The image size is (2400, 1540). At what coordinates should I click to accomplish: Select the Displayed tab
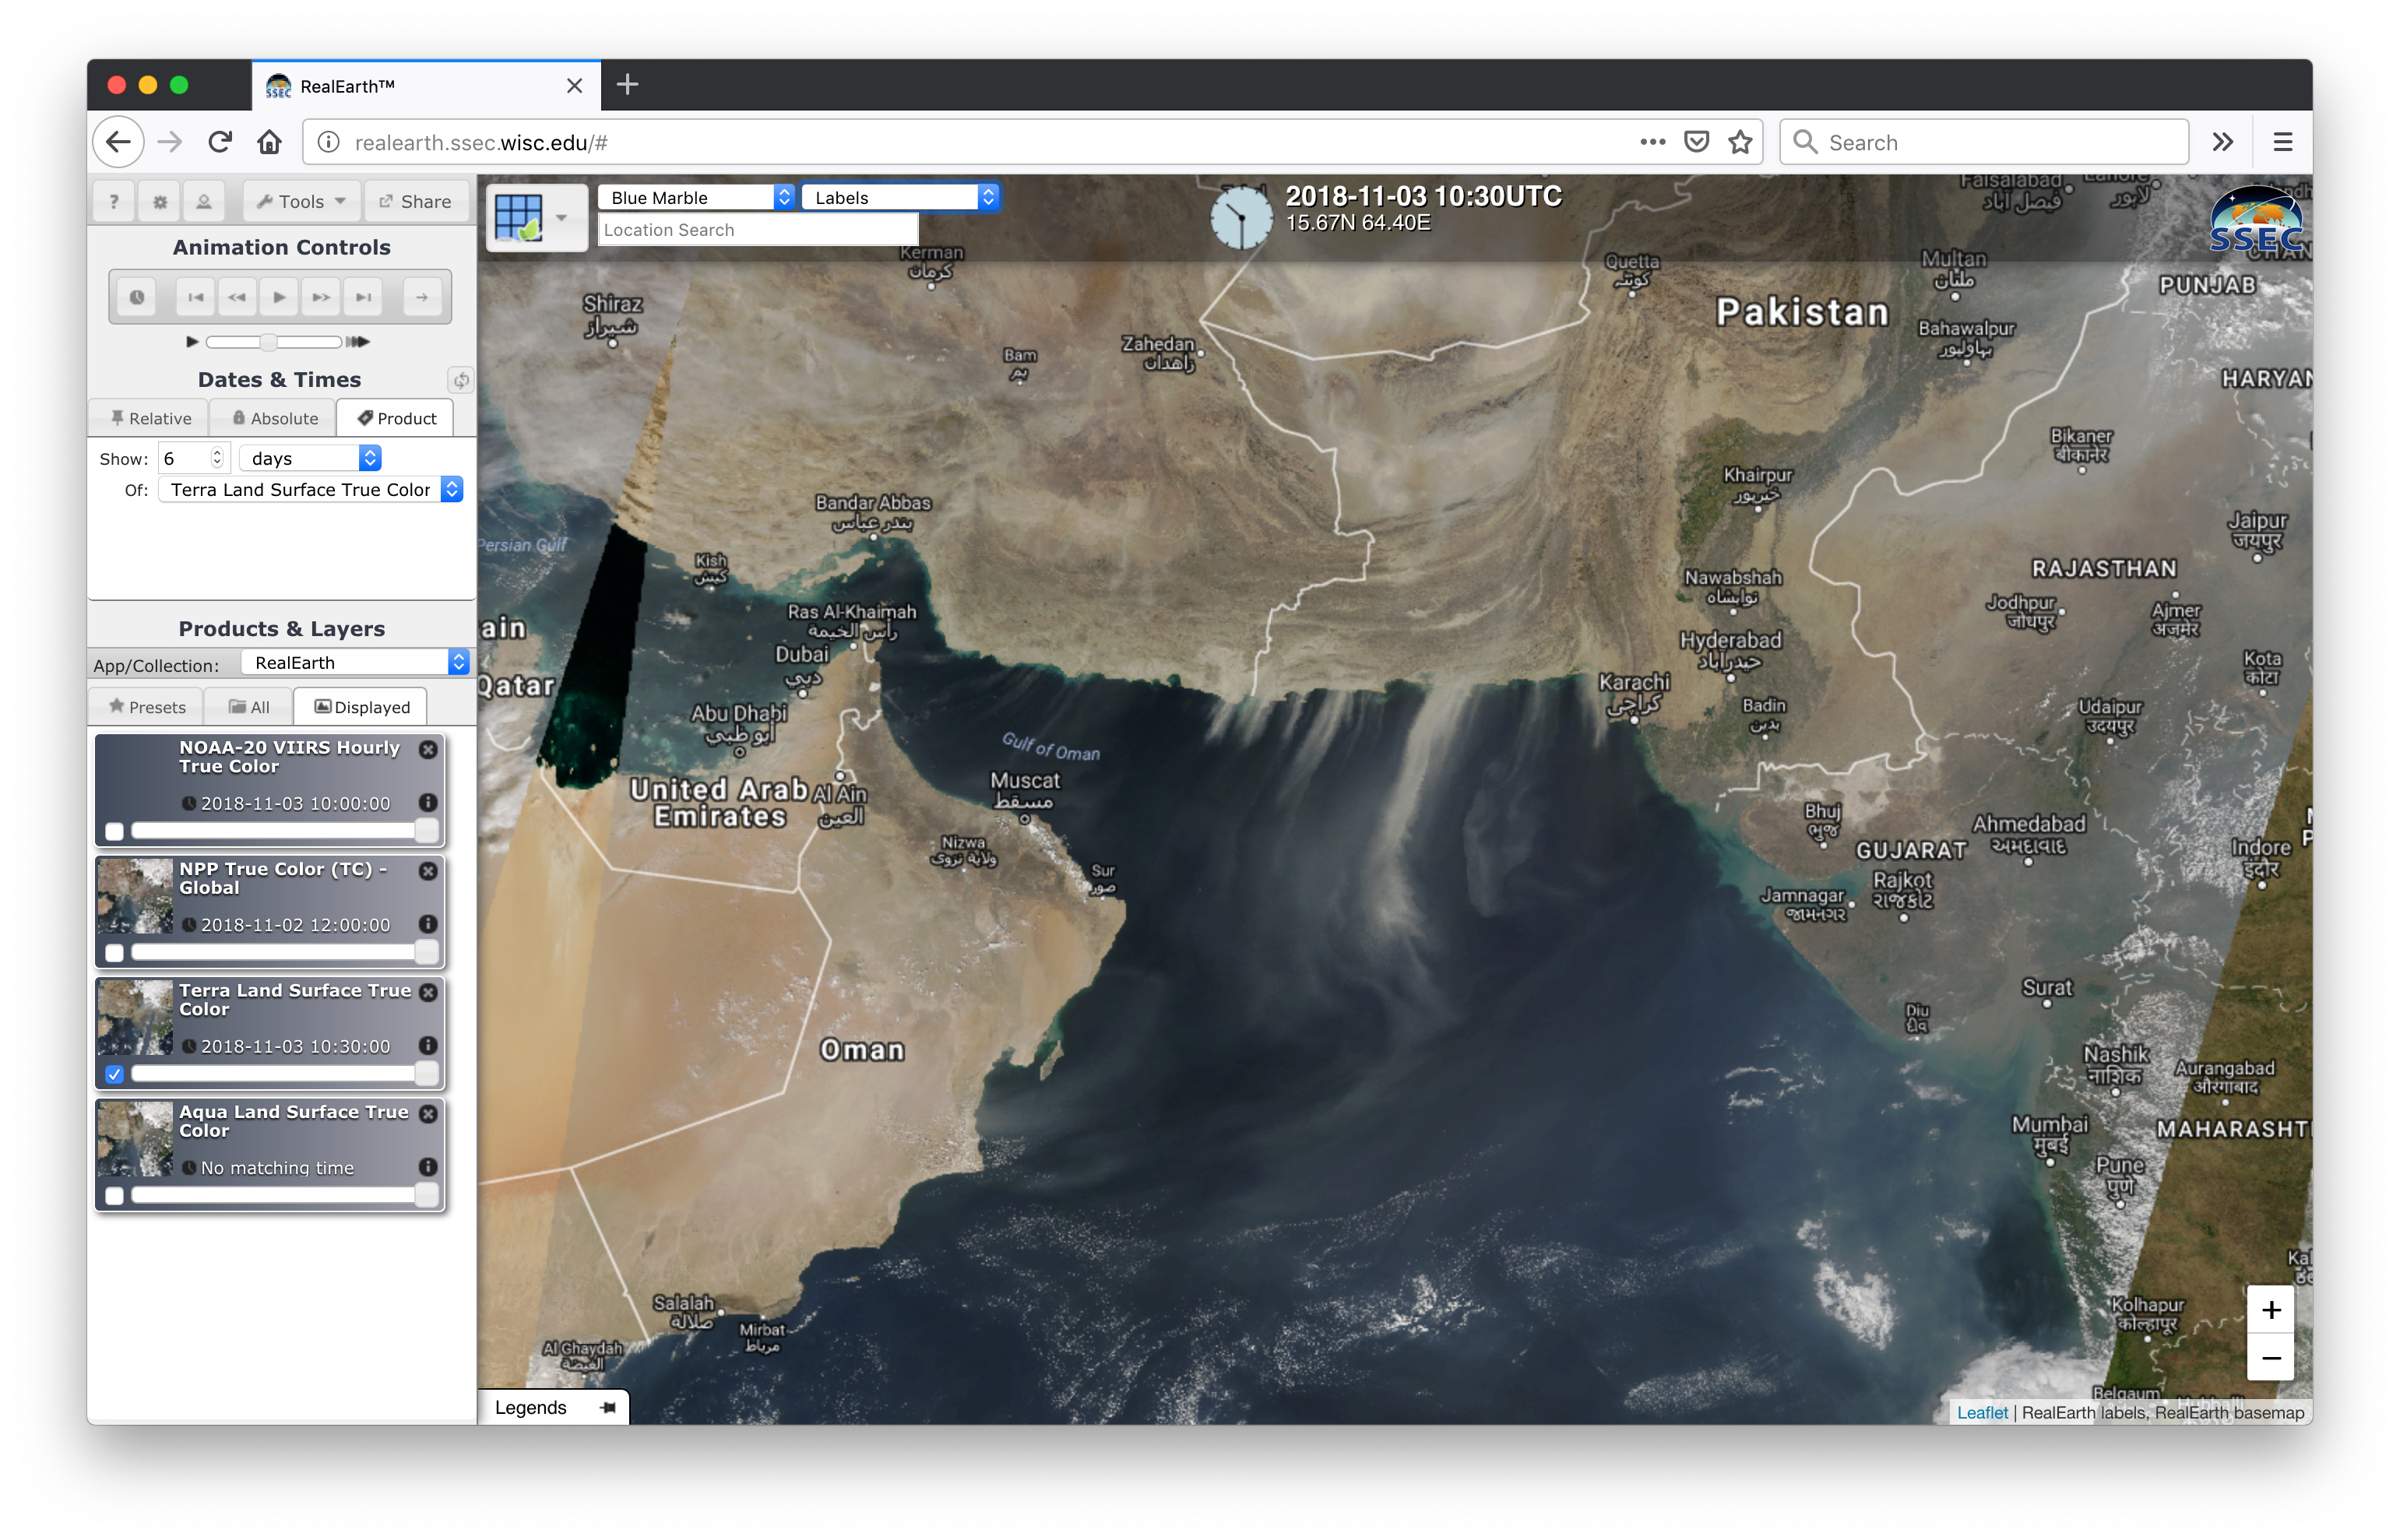361,707
